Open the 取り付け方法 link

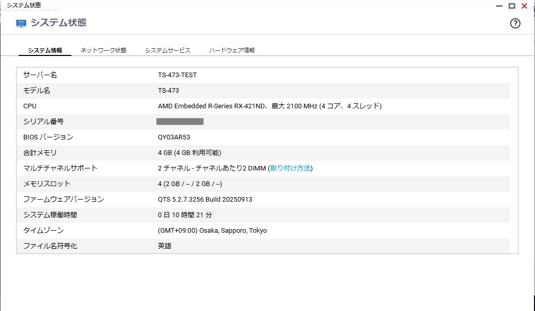(290, 168)
